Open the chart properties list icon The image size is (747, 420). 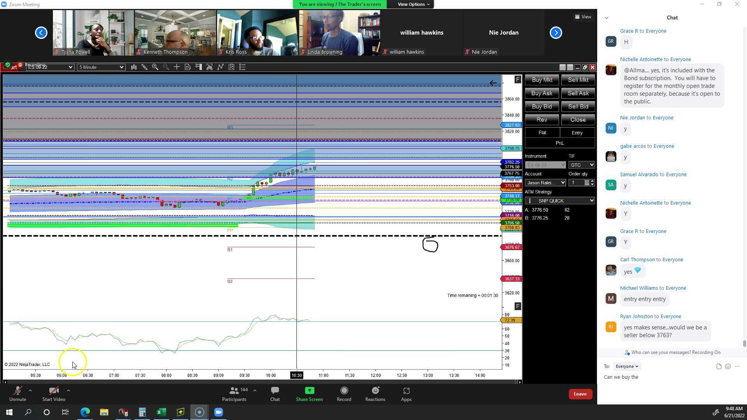[242, 67]
